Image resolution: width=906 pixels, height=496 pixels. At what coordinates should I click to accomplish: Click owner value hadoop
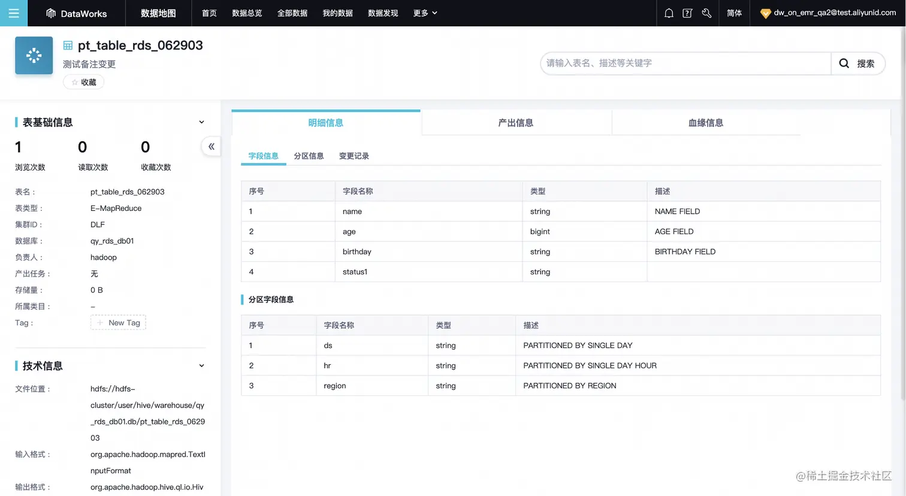pos(104,258)
